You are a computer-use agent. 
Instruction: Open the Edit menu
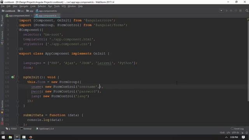pos(9,6)
